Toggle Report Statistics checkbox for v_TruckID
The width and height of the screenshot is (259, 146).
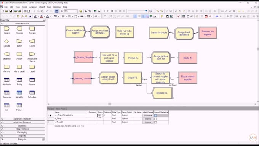coord(155,122)
